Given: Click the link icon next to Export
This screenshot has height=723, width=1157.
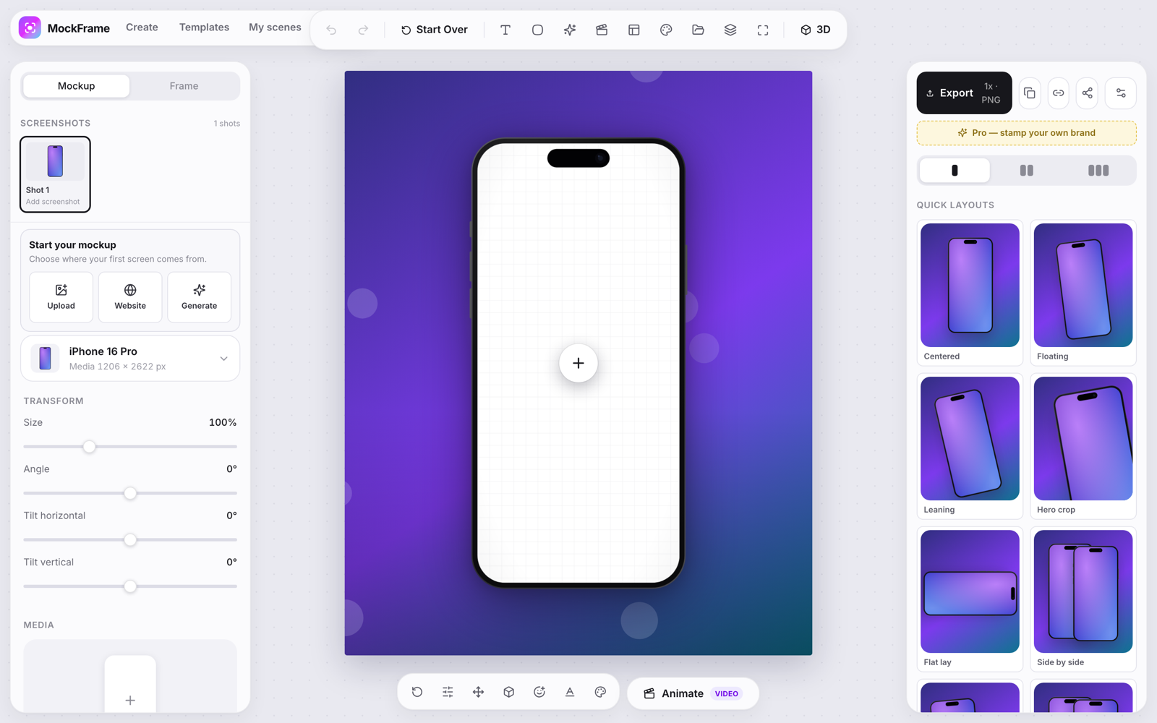Looking at the screenshot, I should pyautogui.click(x=1059, y=93).
